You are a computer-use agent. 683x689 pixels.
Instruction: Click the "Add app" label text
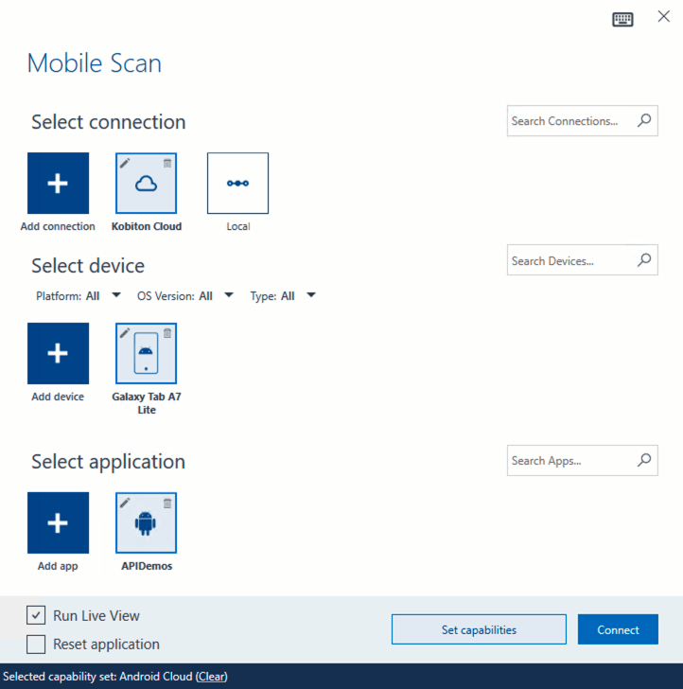pos(58,566)
